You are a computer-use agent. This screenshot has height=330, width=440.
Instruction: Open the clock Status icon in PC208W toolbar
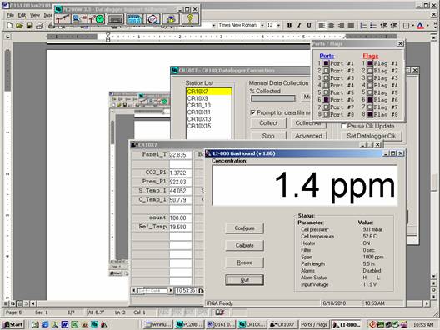pos(97,19)
